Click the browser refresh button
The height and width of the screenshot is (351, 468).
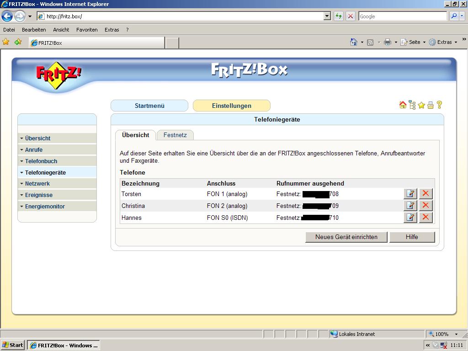[339, 16]
